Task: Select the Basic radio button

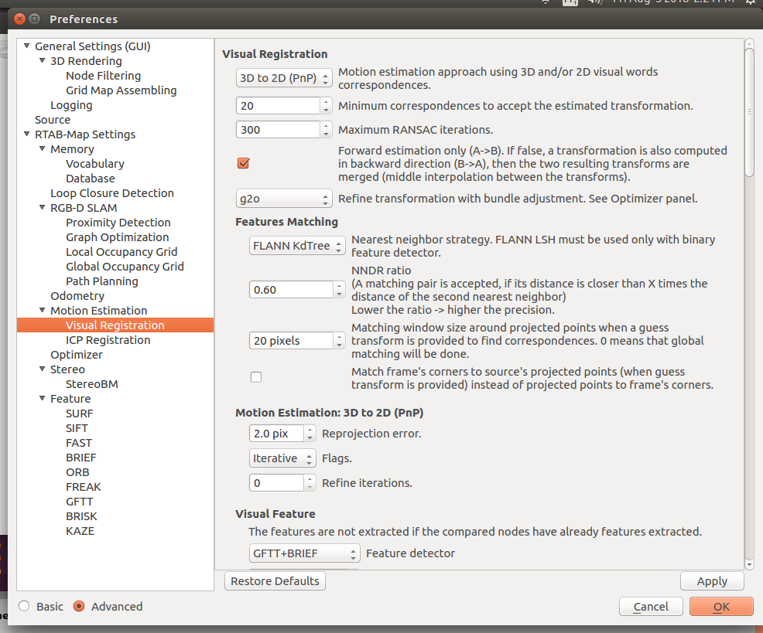Action: pos(25,607)
